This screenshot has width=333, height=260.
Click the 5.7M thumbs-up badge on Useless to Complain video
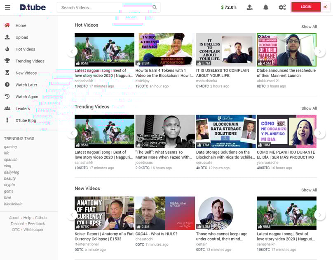[x=204, y=63]
